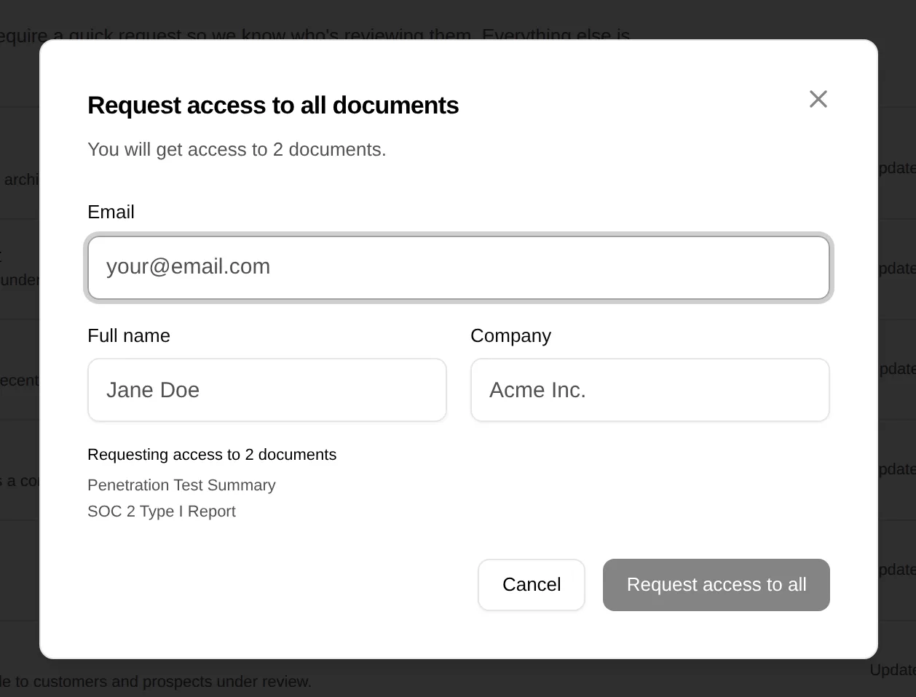Click the Email field label
916x697 pixels.
(111, 212)
